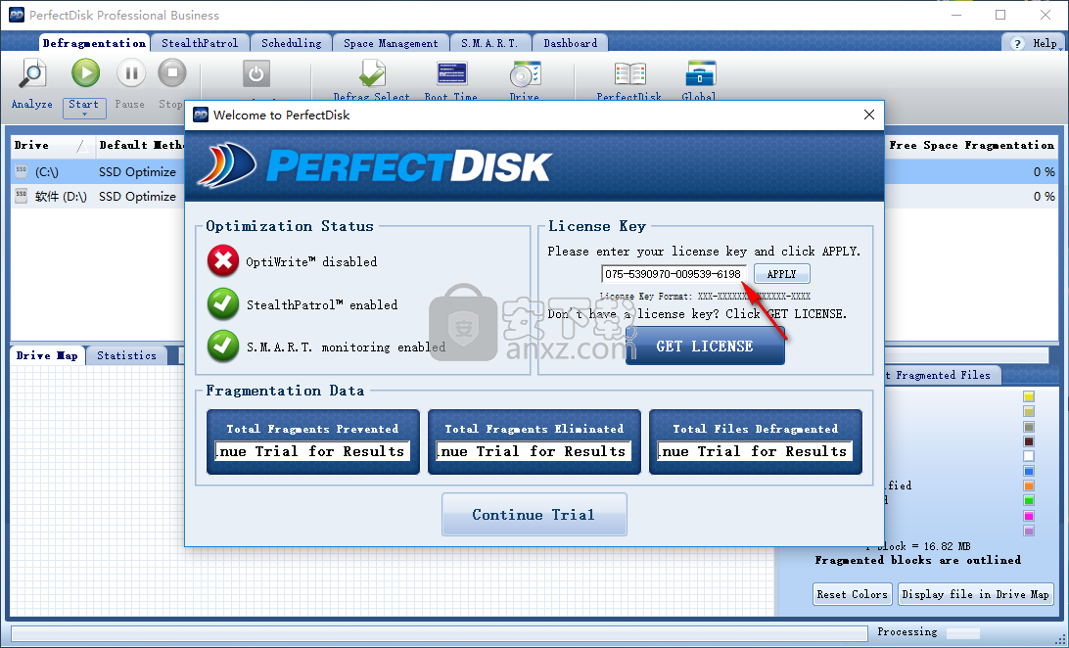Screen dimensions: 1069x648
Task: Click Display file in Drive Map button
Action: (975, 594)
